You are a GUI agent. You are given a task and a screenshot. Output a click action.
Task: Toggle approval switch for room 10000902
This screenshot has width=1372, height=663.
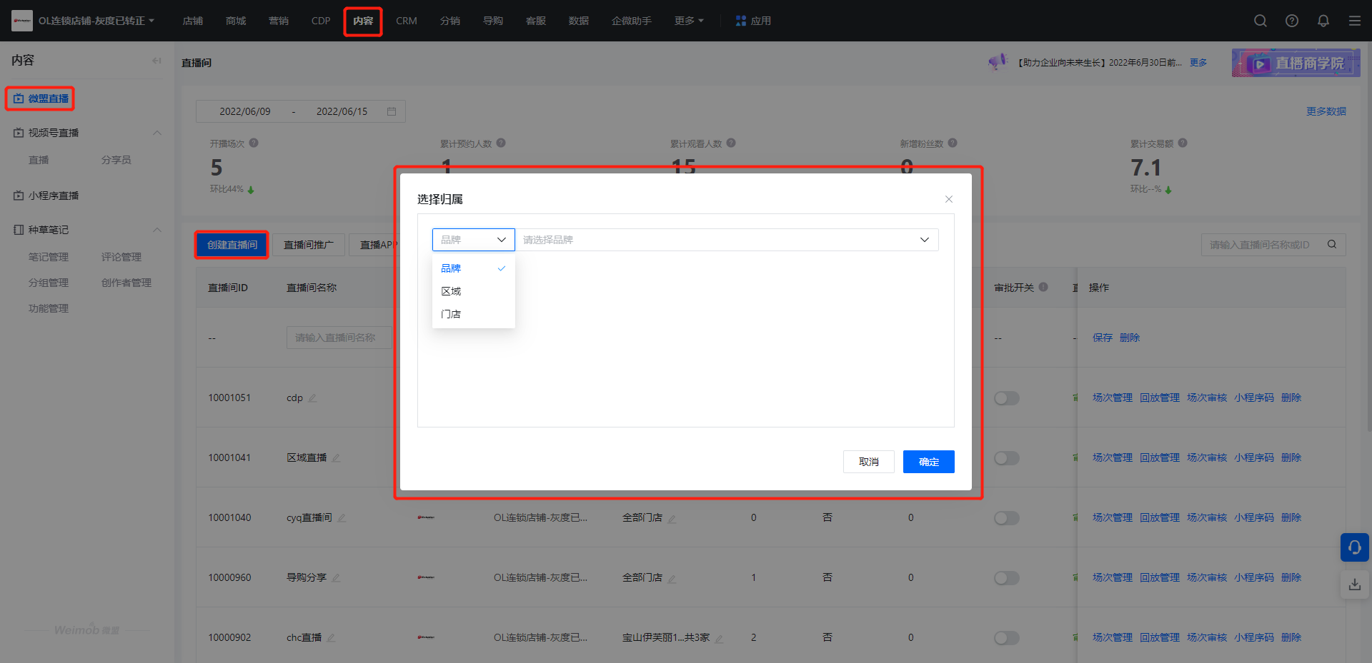click(1007, 637)
